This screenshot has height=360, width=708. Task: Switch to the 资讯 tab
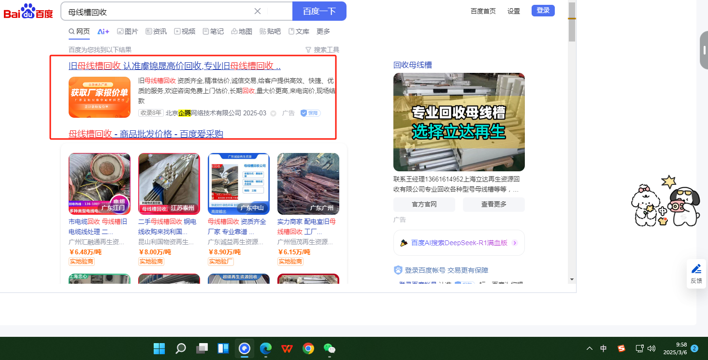[x=156, y=31]
